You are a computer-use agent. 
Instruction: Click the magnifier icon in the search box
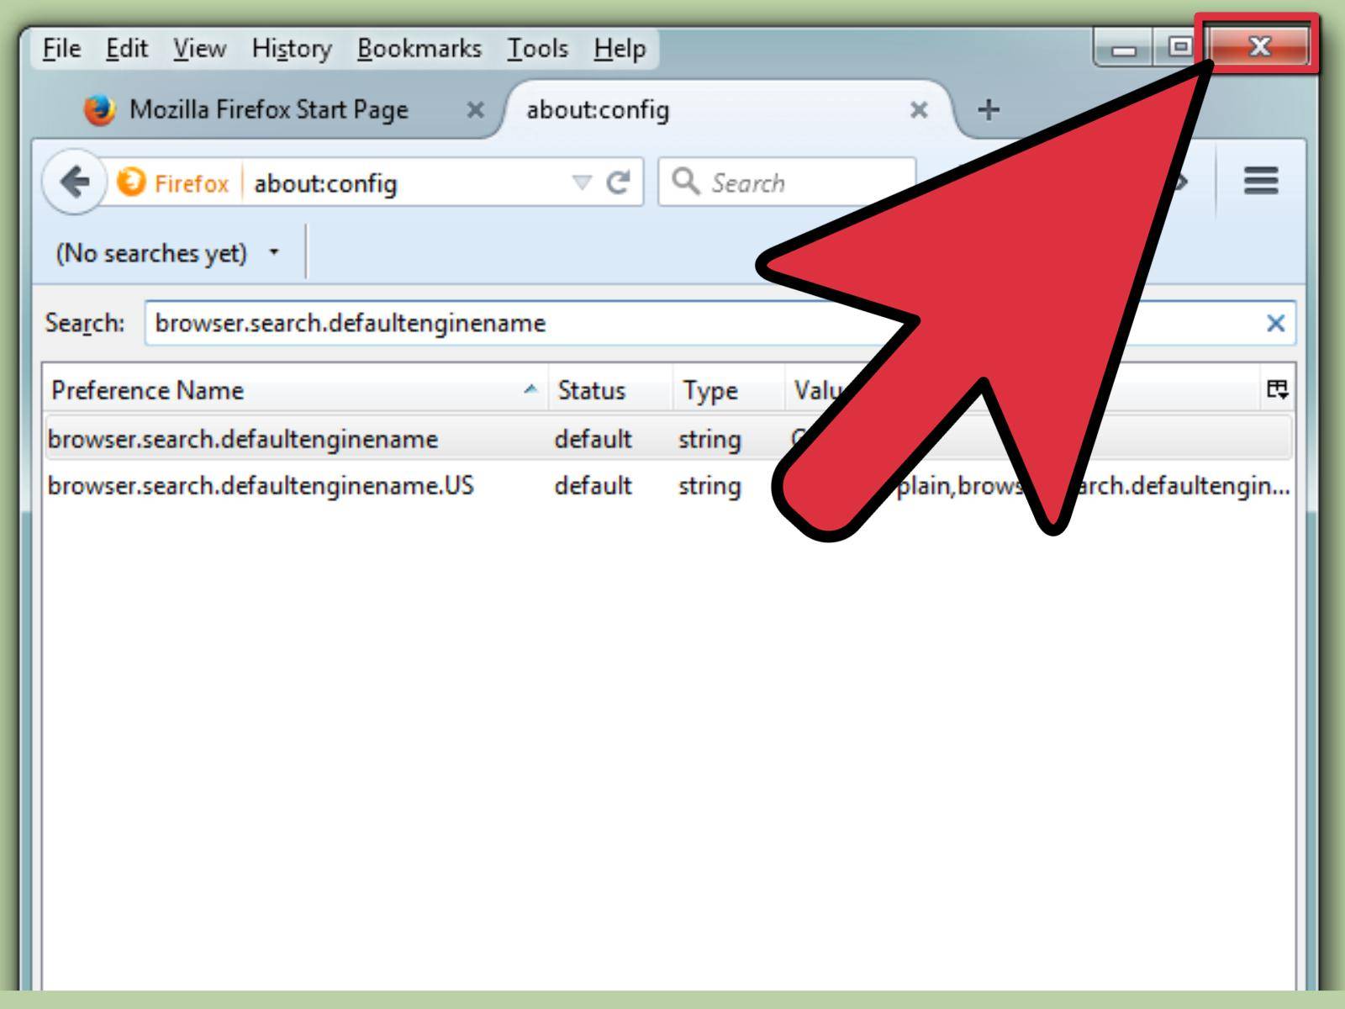pyautogui.click(x=686, y=181)
